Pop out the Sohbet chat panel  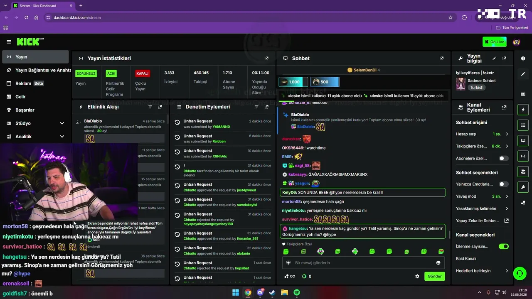[x=441, y=59]
